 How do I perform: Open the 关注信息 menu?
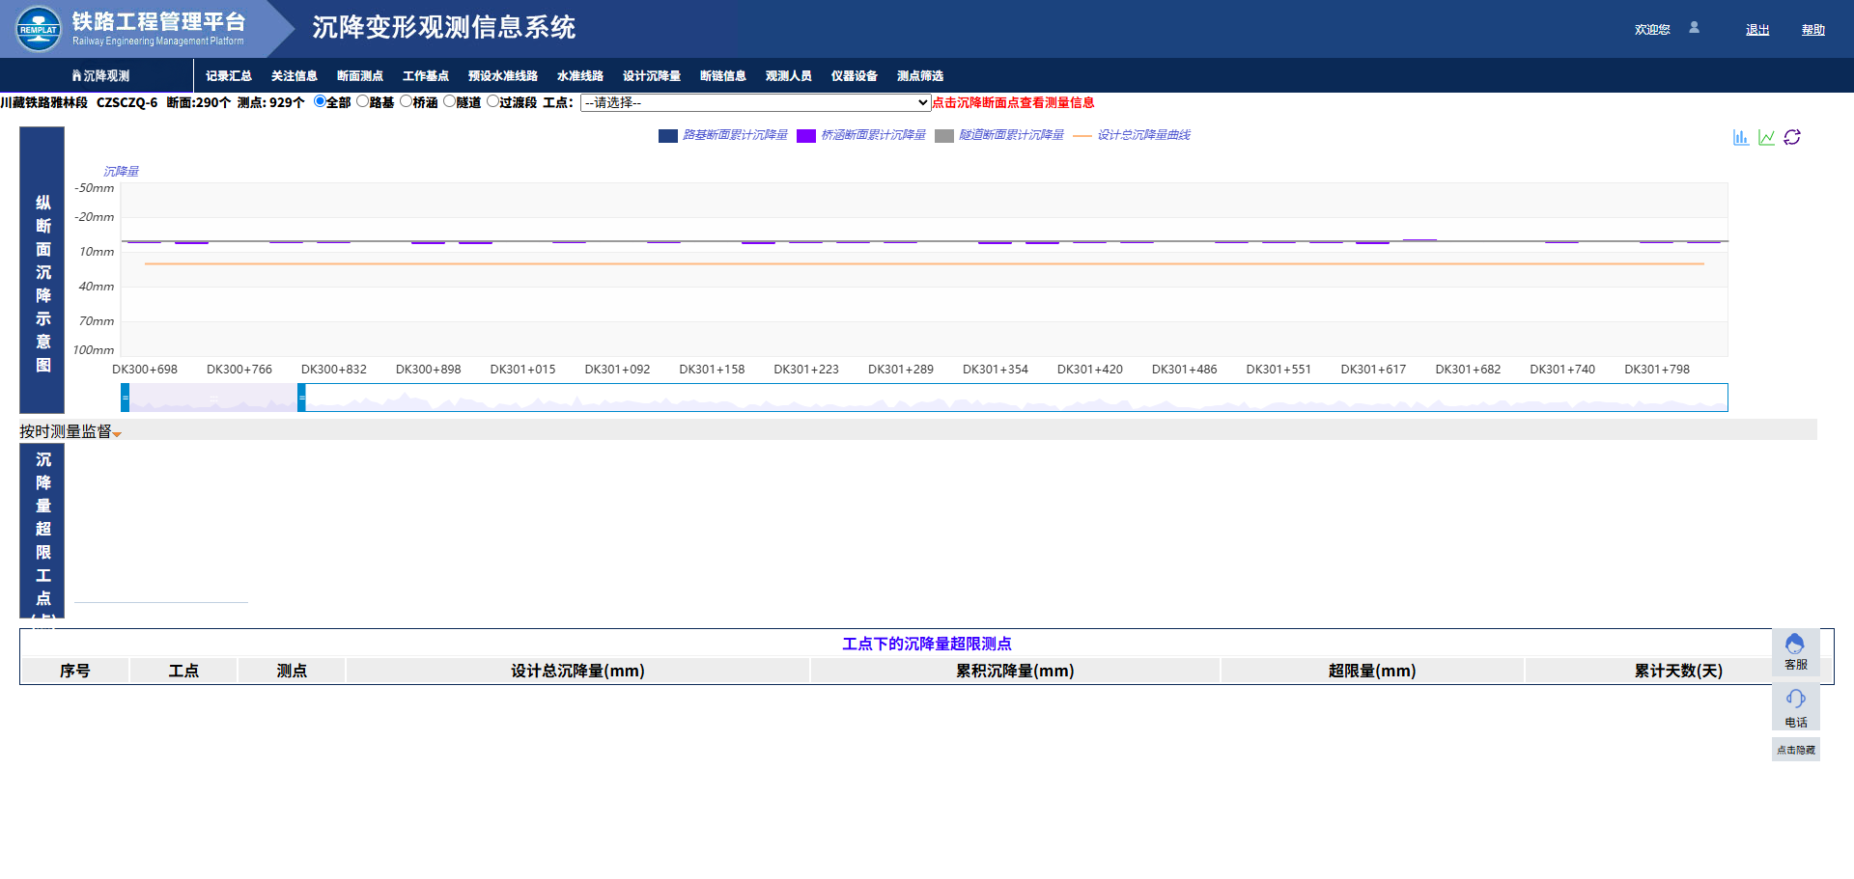pyautogui.click(x=295, y=75)
